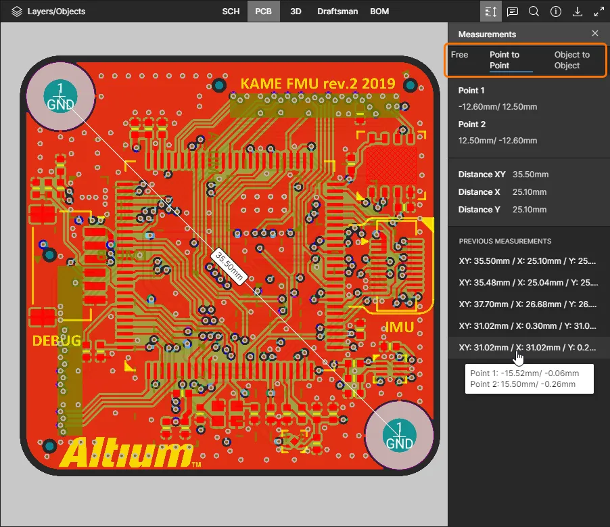
Task: Open the Draftsman tab
Action: [337, 12]
